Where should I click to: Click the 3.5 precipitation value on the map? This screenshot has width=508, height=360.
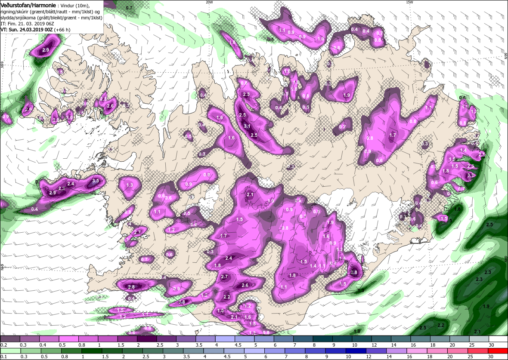tap(96, 181)
